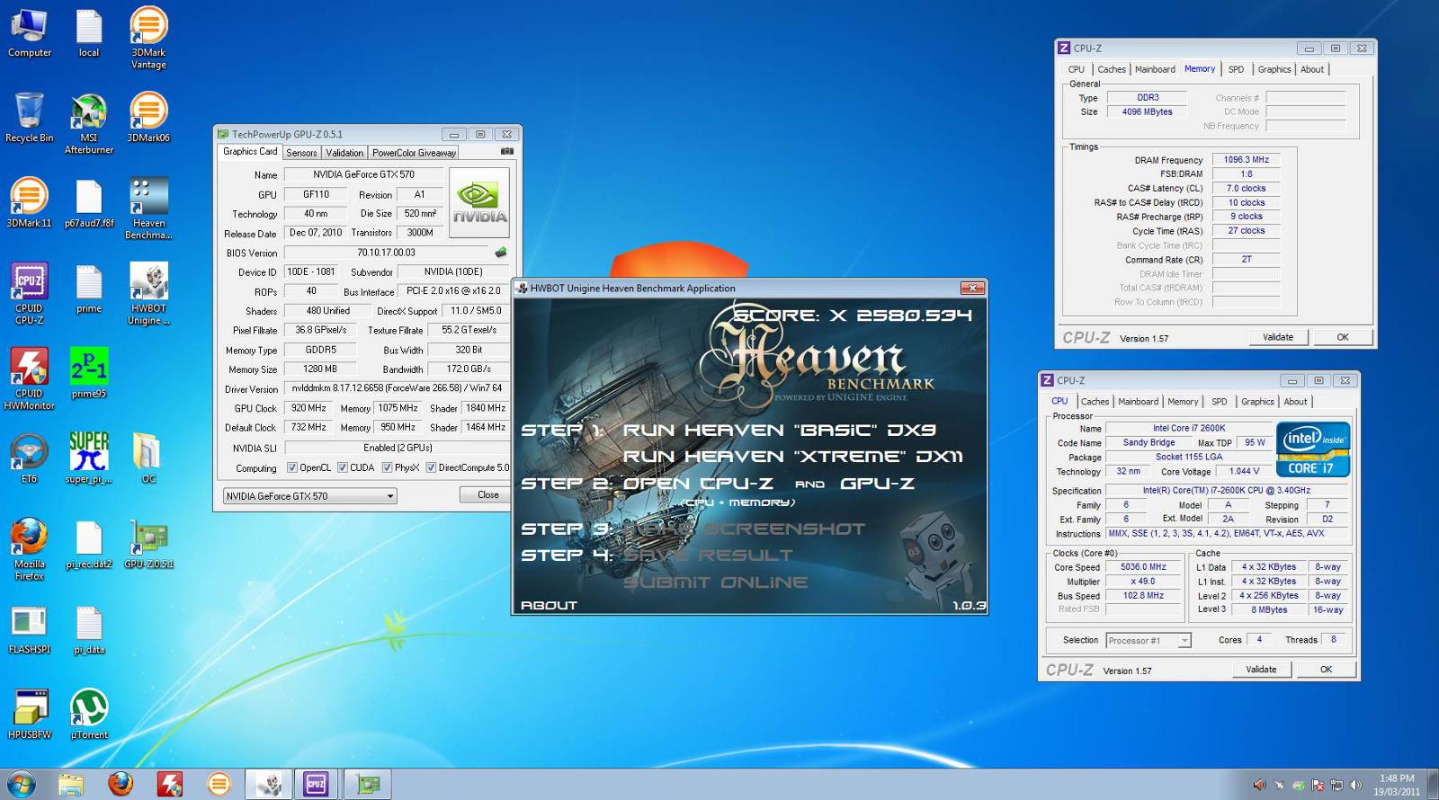The image size is (1439, 800).
Task: Click the NVIDIA logo in GPU-Z
Action: point(479,202)
